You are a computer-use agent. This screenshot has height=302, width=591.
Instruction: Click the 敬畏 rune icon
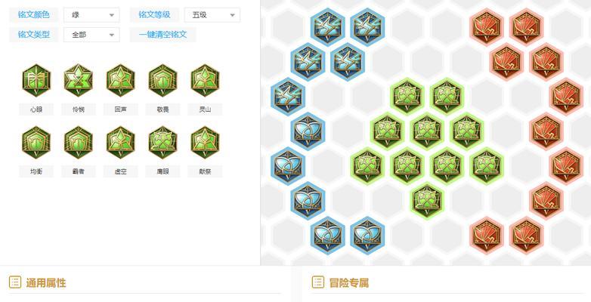pyautogui.click(x=162, y=81)
